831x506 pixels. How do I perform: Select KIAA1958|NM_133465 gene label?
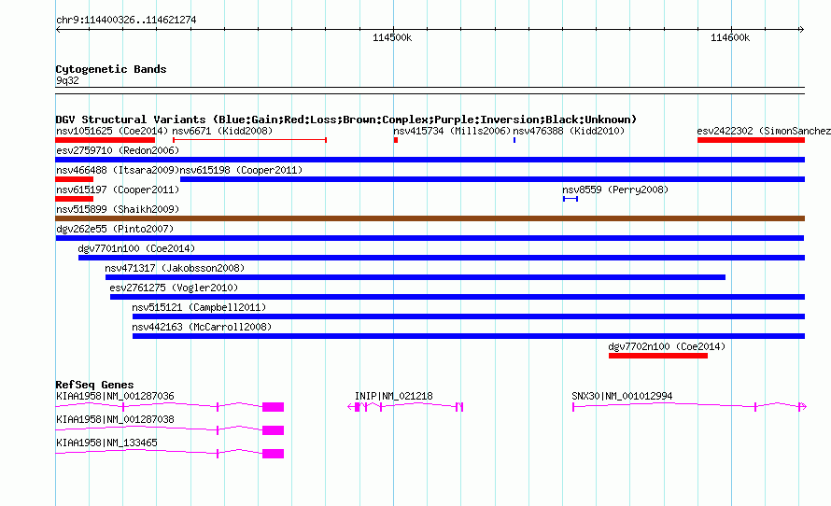(x=106, y=443)
